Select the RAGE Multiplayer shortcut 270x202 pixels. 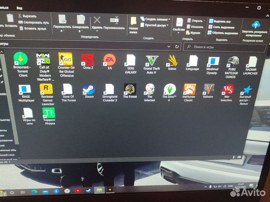point(26,93)
